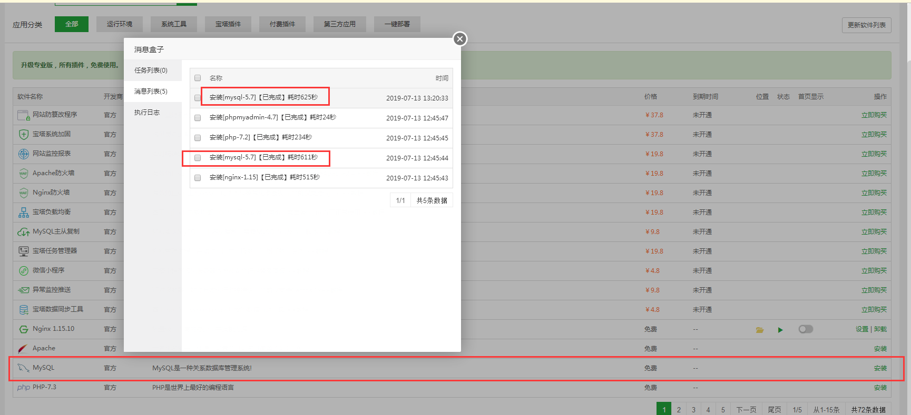Click the 共72条数据 total count text
The width and height of the screenshot is (911, 415).
point(868,410)
